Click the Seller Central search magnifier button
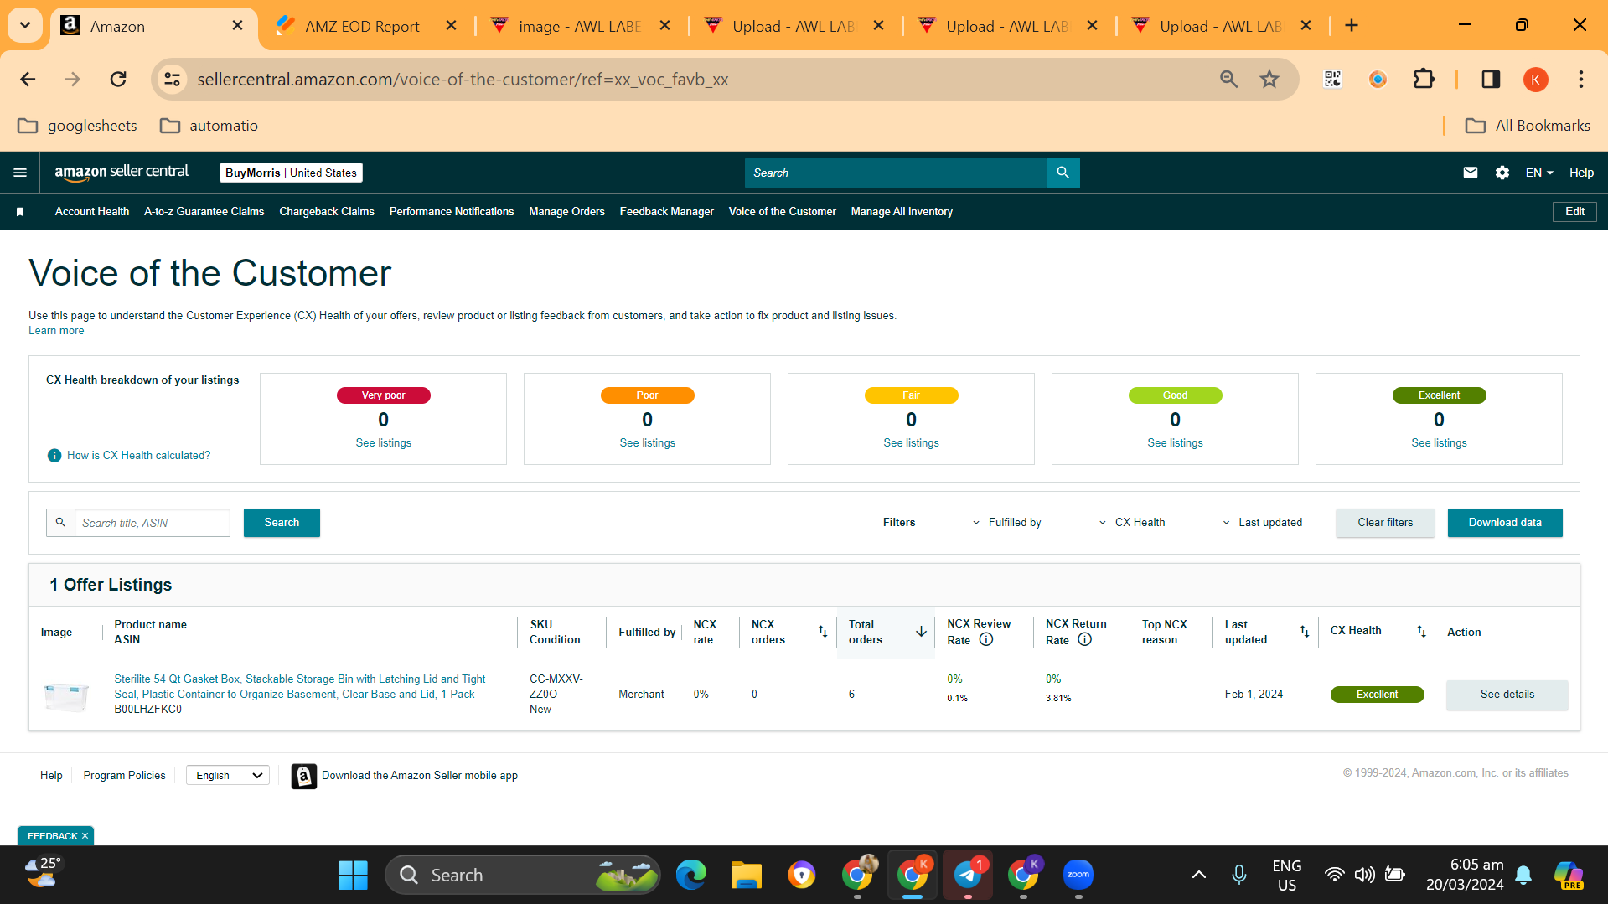This screenshot has width=1608, height=904. (x=1063, y=173)
